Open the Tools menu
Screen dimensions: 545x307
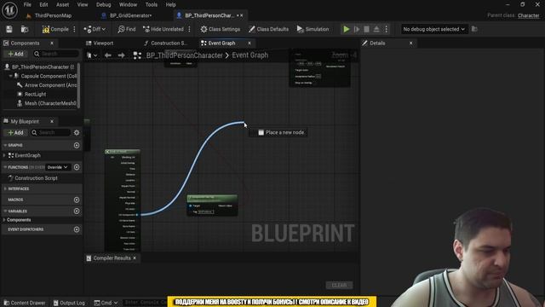152,4
